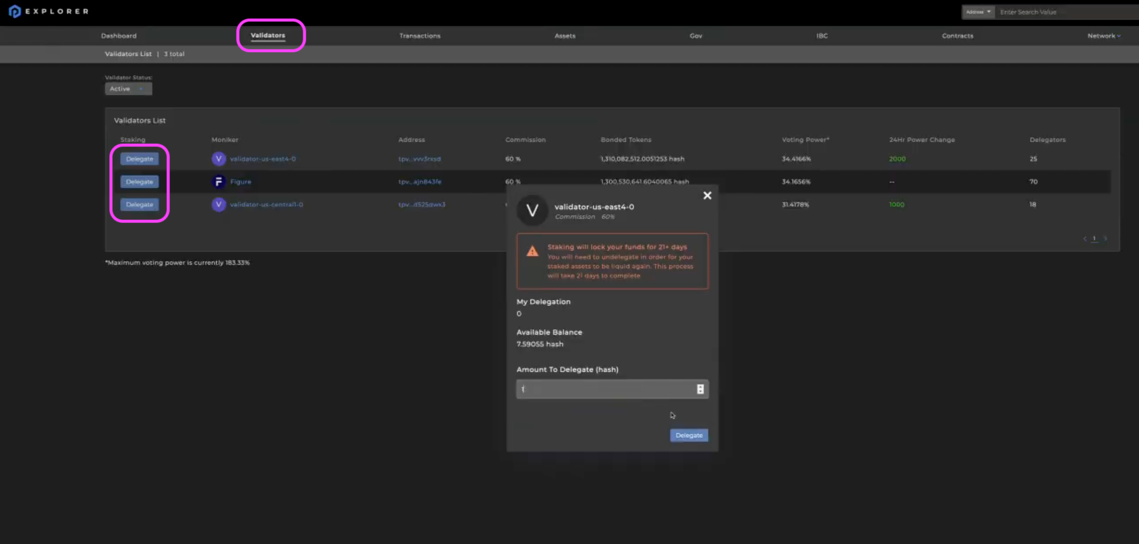This screenshot has width=1139, height=544.
Task: Click the Amount To Delegate input field
Action: click(605, 389)
